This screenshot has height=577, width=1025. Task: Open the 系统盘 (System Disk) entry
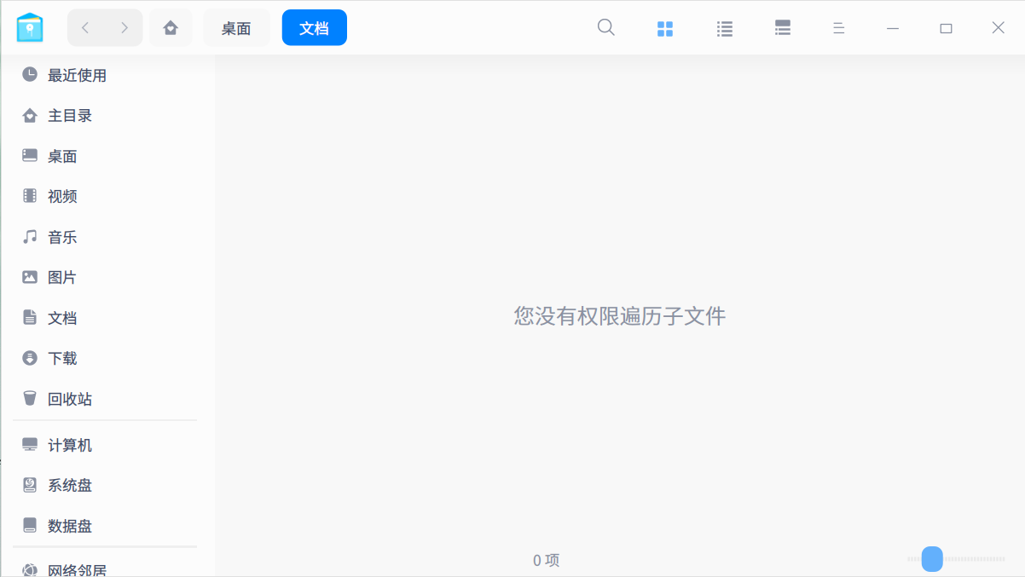tap(68, 485)
